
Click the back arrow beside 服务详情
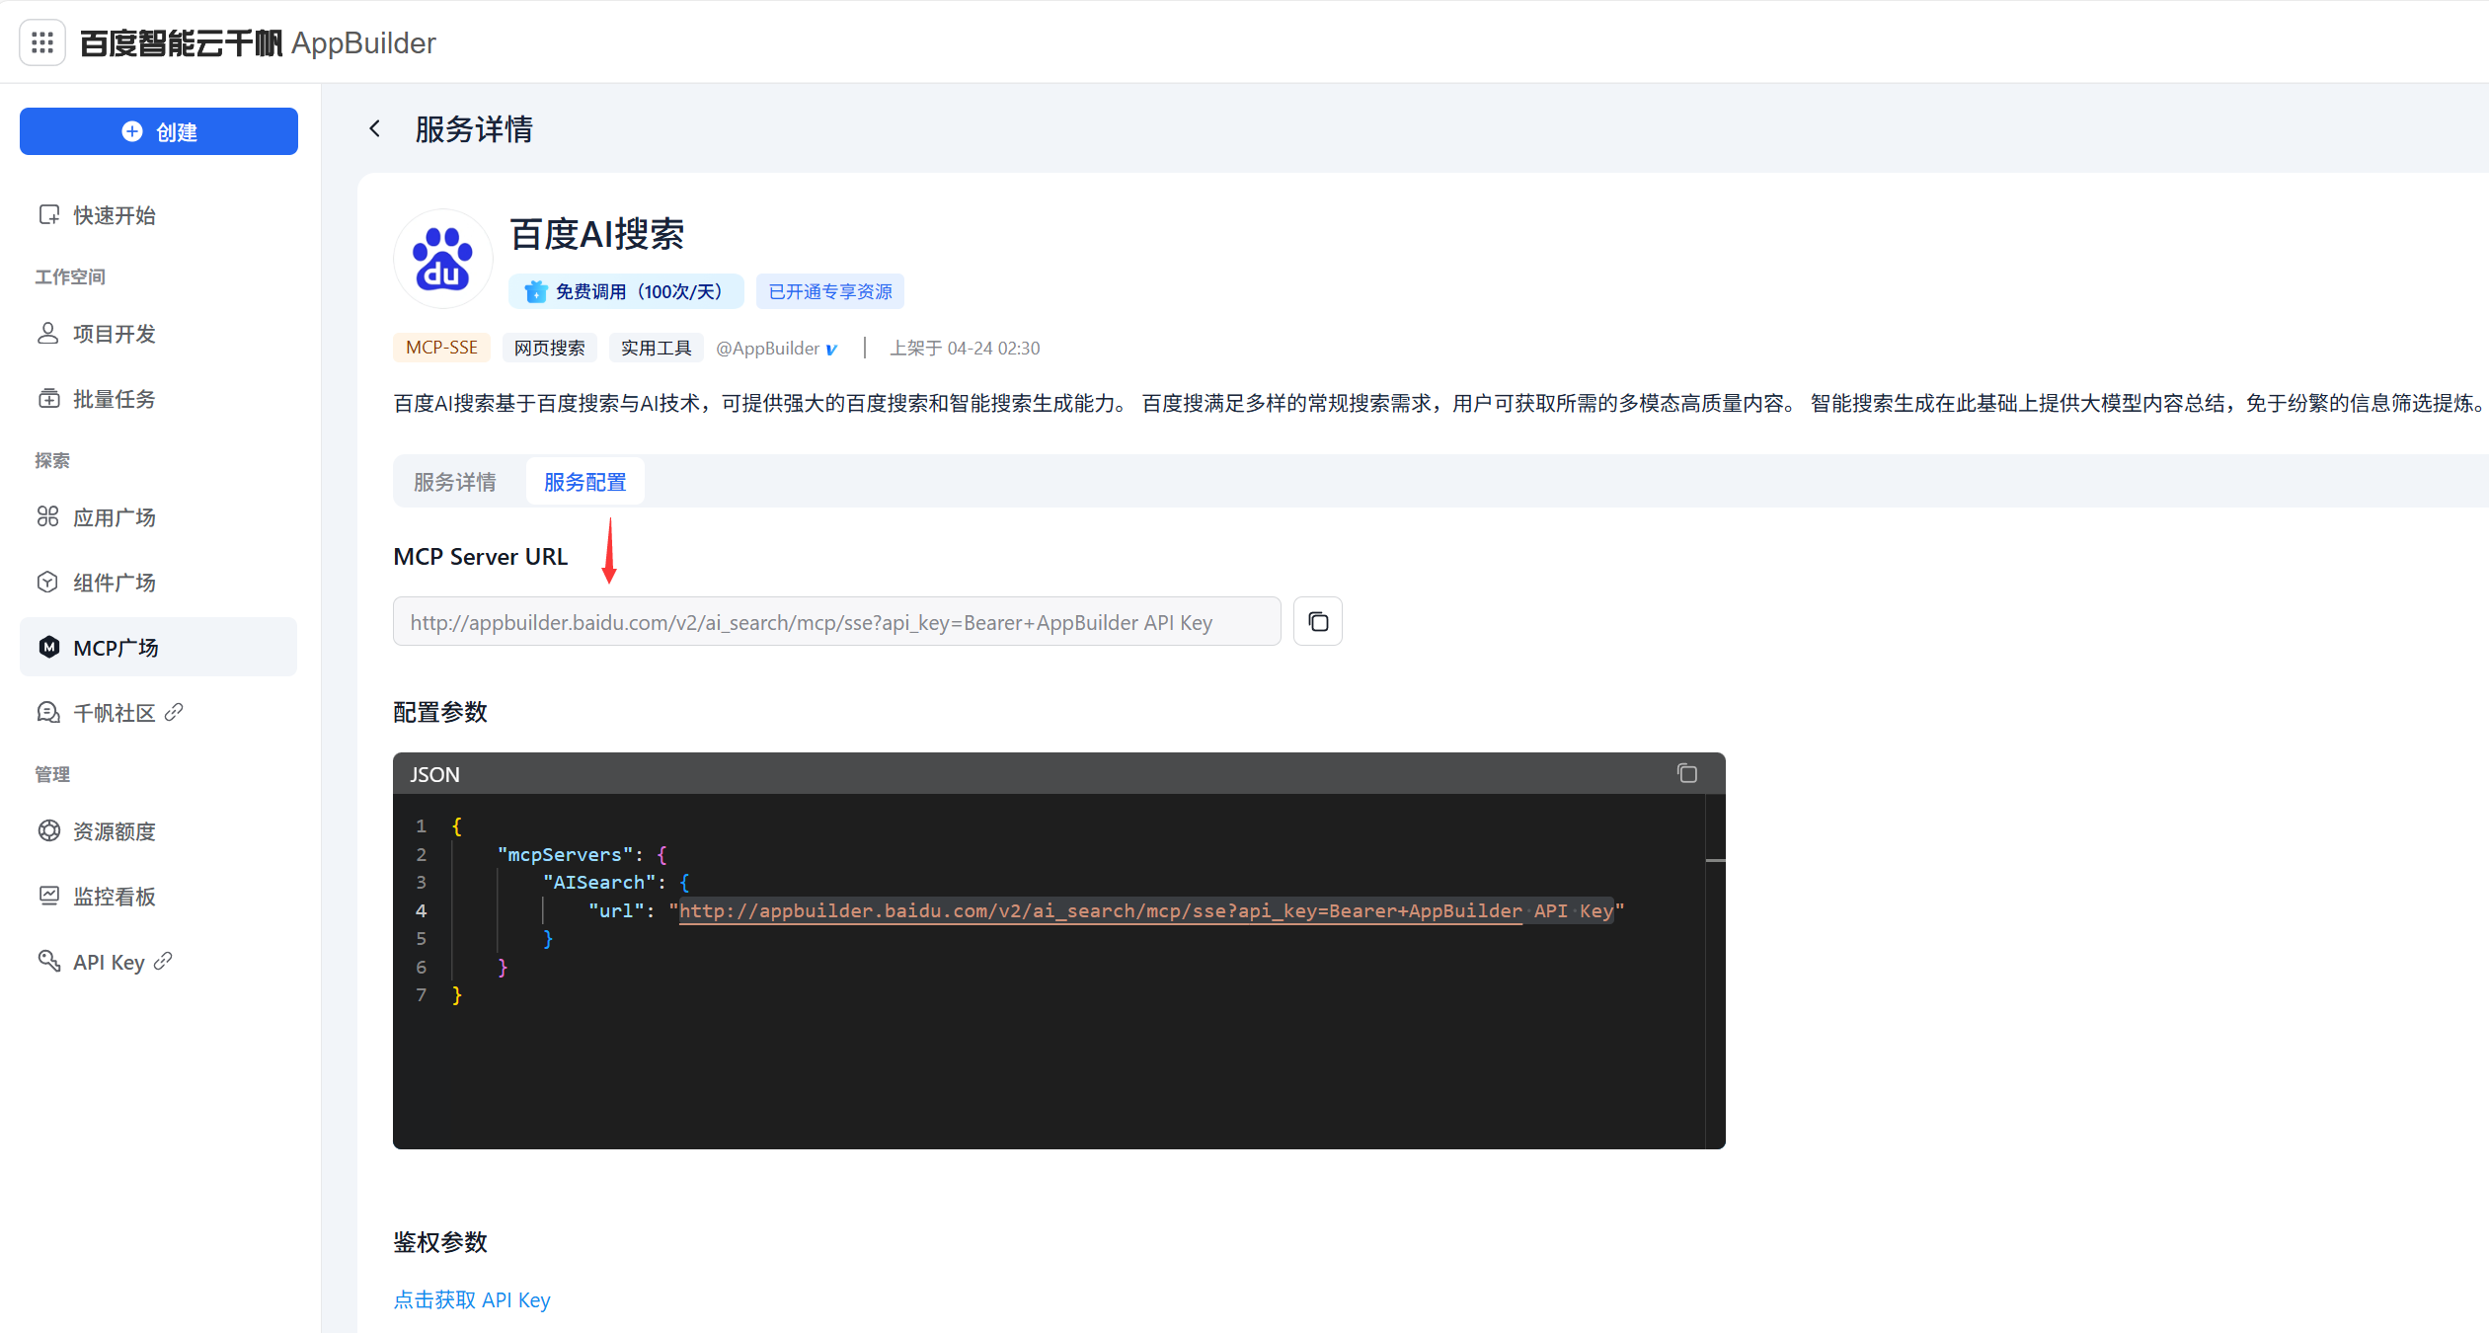click(375, 128)
